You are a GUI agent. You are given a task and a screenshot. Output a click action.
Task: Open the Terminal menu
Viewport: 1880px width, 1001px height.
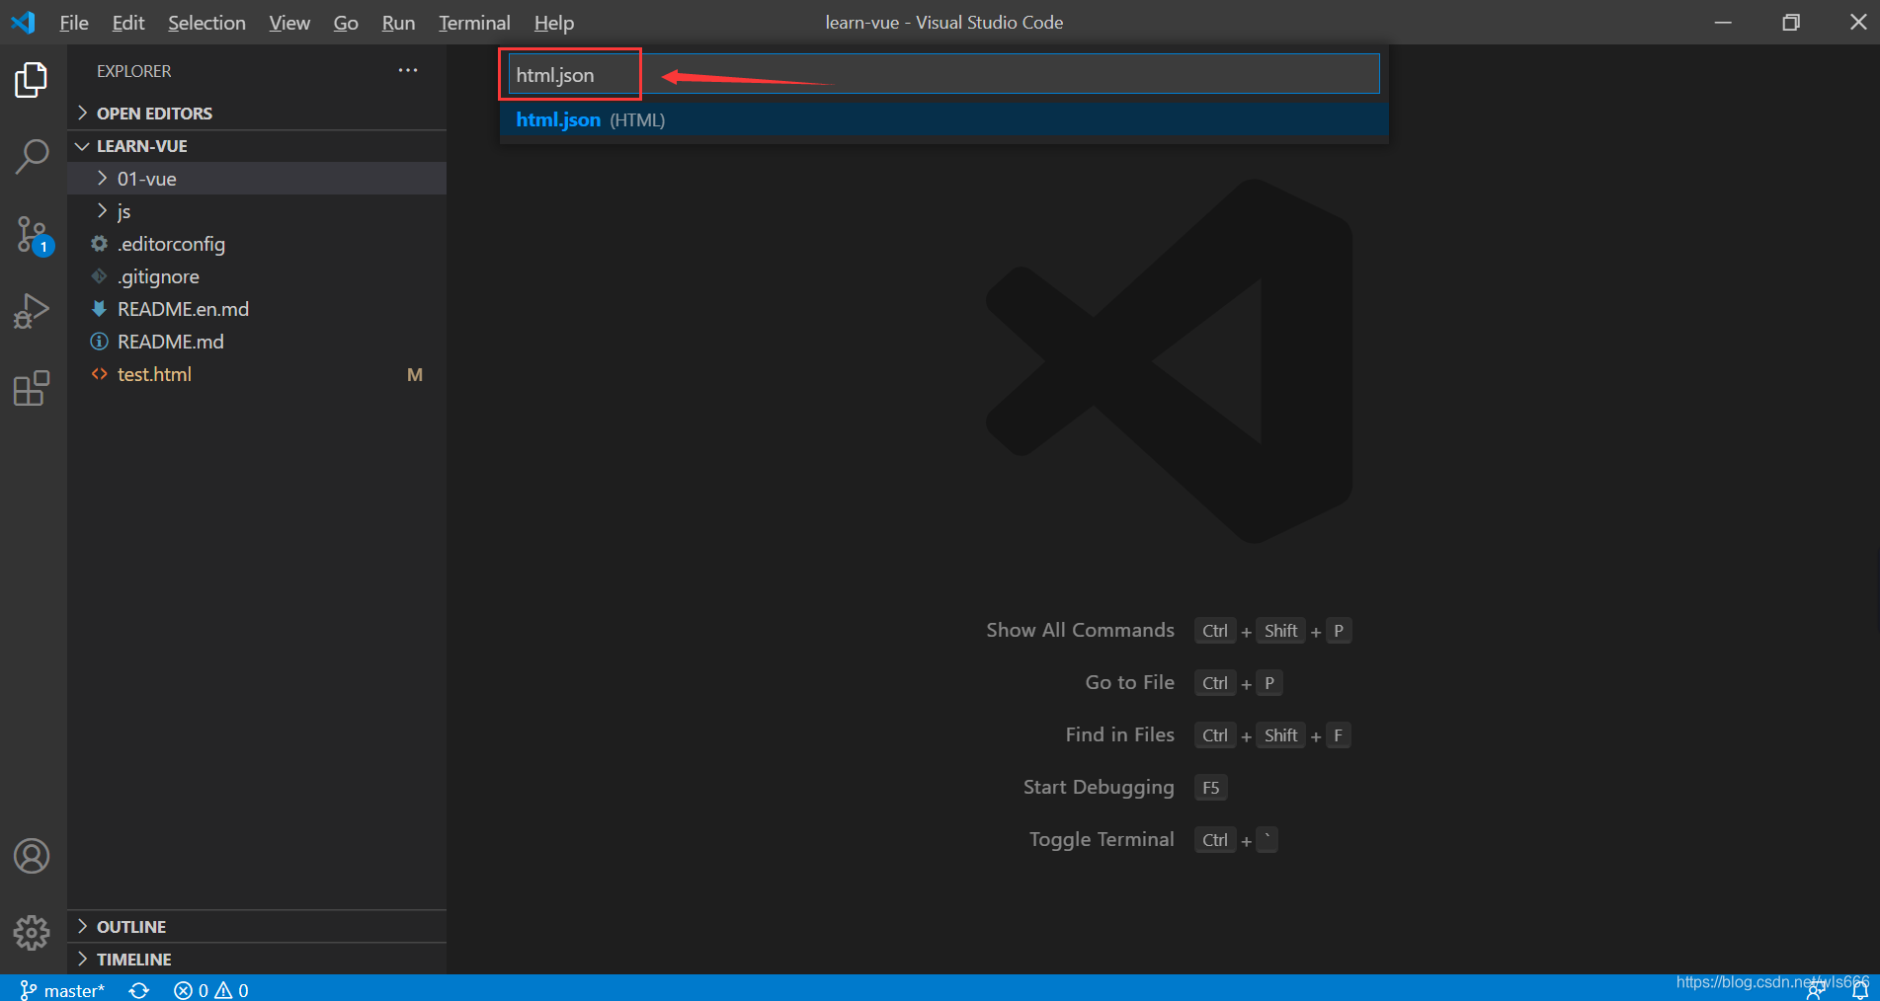pos(474,22)
